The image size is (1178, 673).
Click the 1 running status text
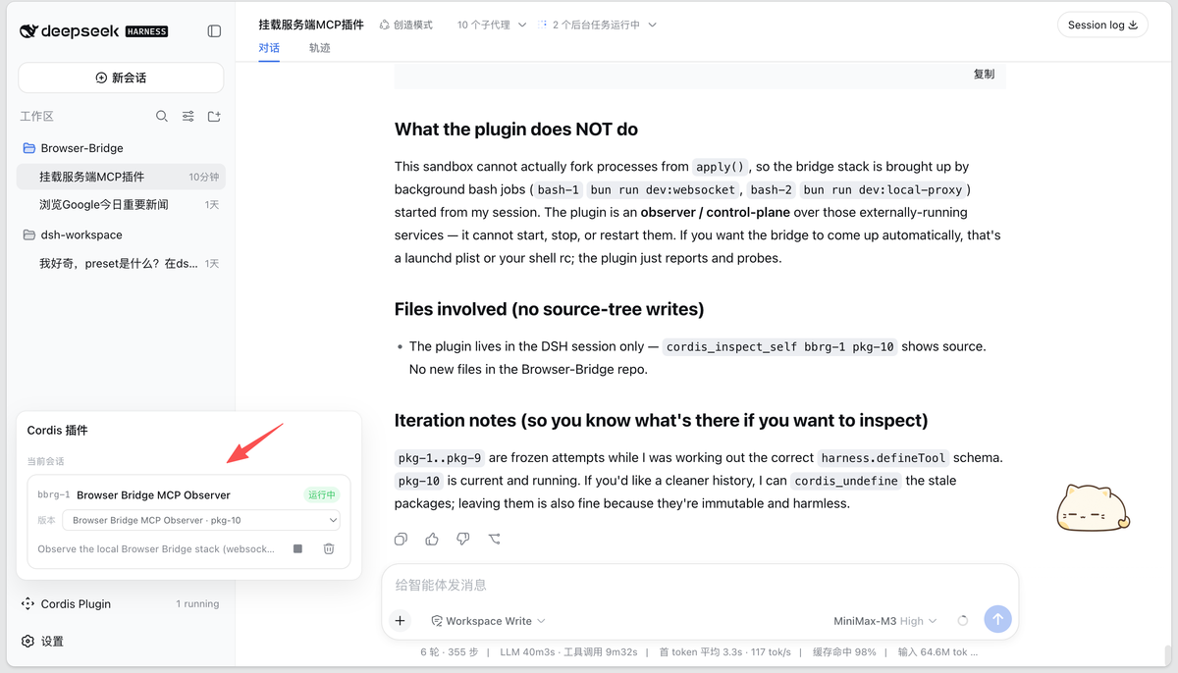tap(197, 604)
